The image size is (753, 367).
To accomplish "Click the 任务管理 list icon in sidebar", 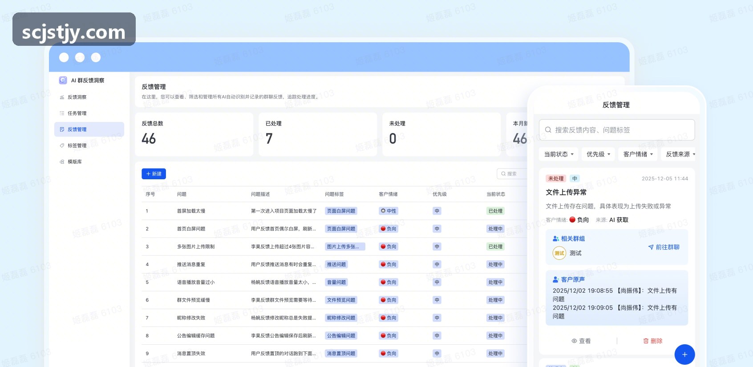I will pyautogui.click(x=62, y=113).
